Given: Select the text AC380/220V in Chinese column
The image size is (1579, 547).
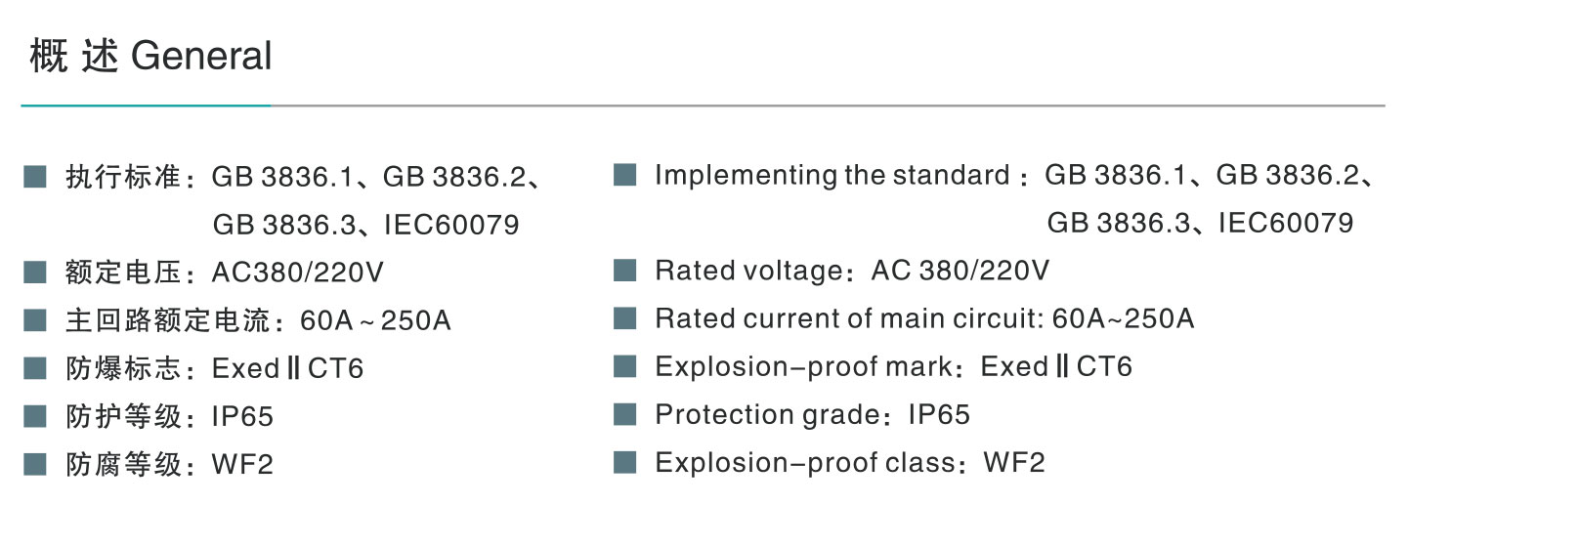Looking at the screenshot, I should pos(298,272).
